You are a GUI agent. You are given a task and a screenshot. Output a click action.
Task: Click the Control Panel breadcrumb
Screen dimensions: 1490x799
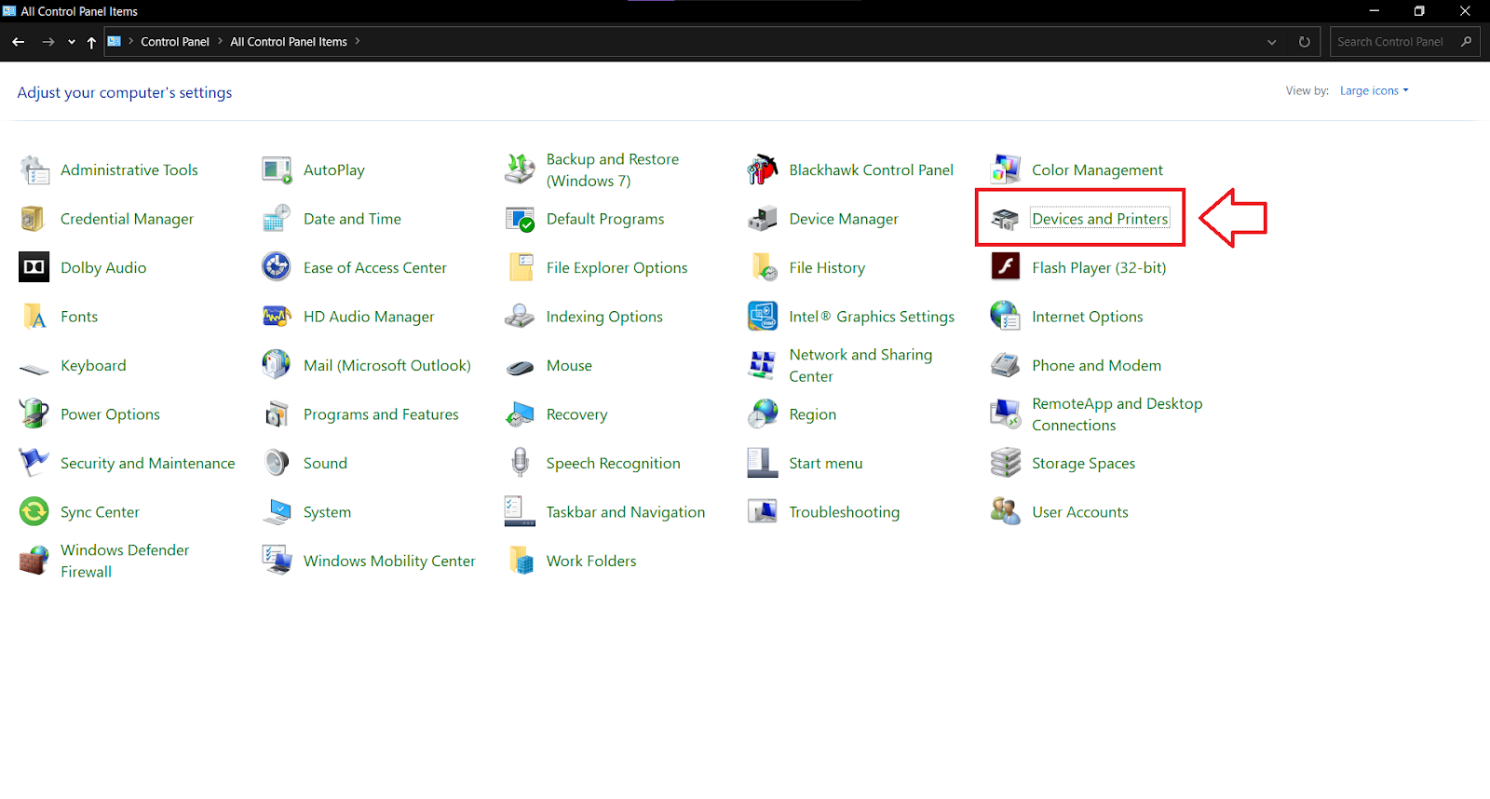(x=175, y=42)
